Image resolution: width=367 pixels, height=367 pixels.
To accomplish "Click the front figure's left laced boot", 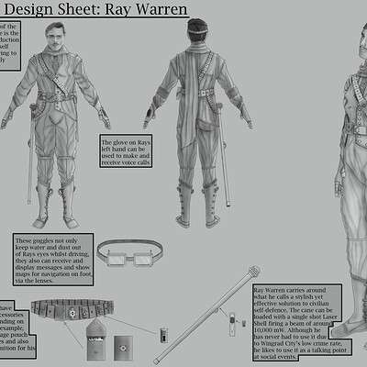I will (67, 205).
